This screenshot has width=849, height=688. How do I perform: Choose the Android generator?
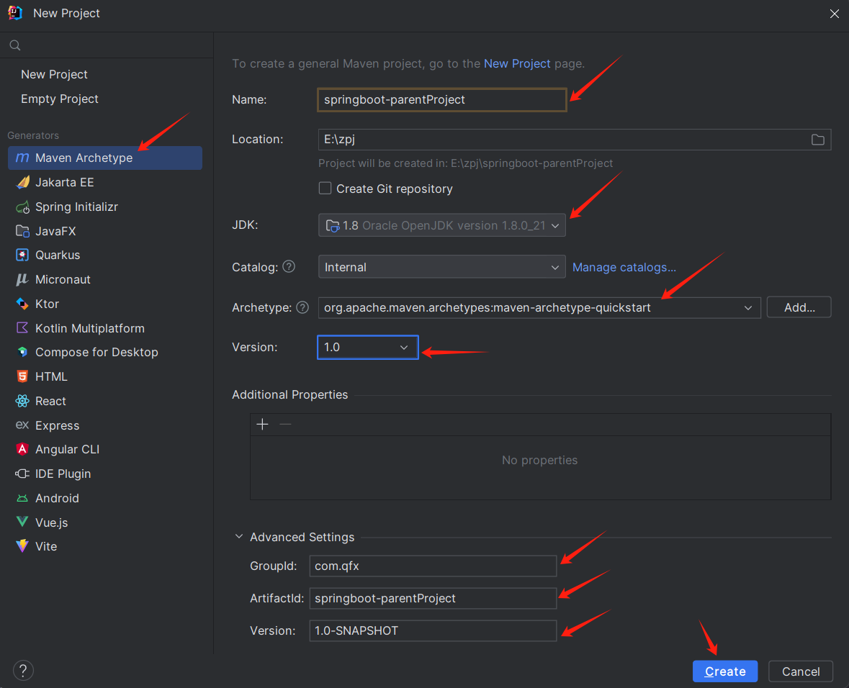(x=105, y=498)
